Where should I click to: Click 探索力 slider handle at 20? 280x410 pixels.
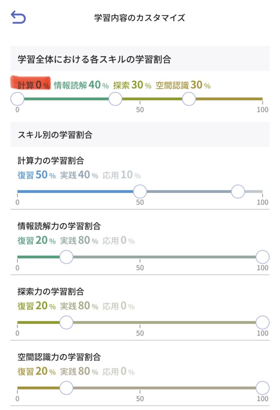click(66, 322)
